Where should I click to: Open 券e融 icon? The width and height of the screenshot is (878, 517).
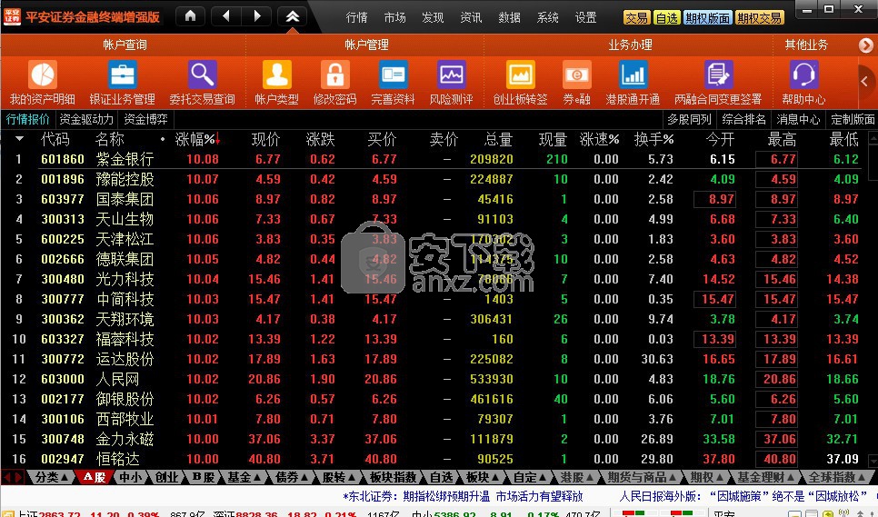coord(577,75)
